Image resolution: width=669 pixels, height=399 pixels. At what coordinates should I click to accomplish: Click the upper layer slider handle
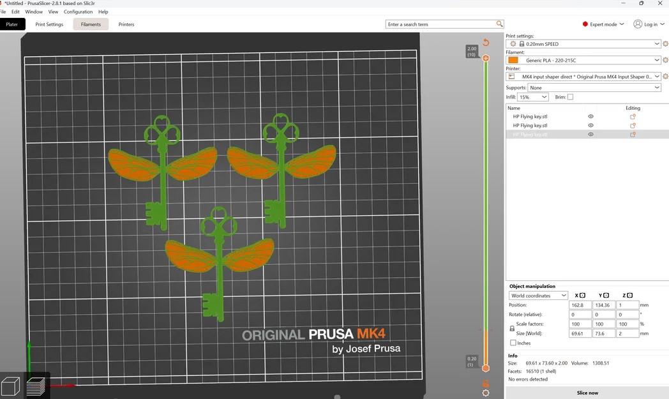486,58
